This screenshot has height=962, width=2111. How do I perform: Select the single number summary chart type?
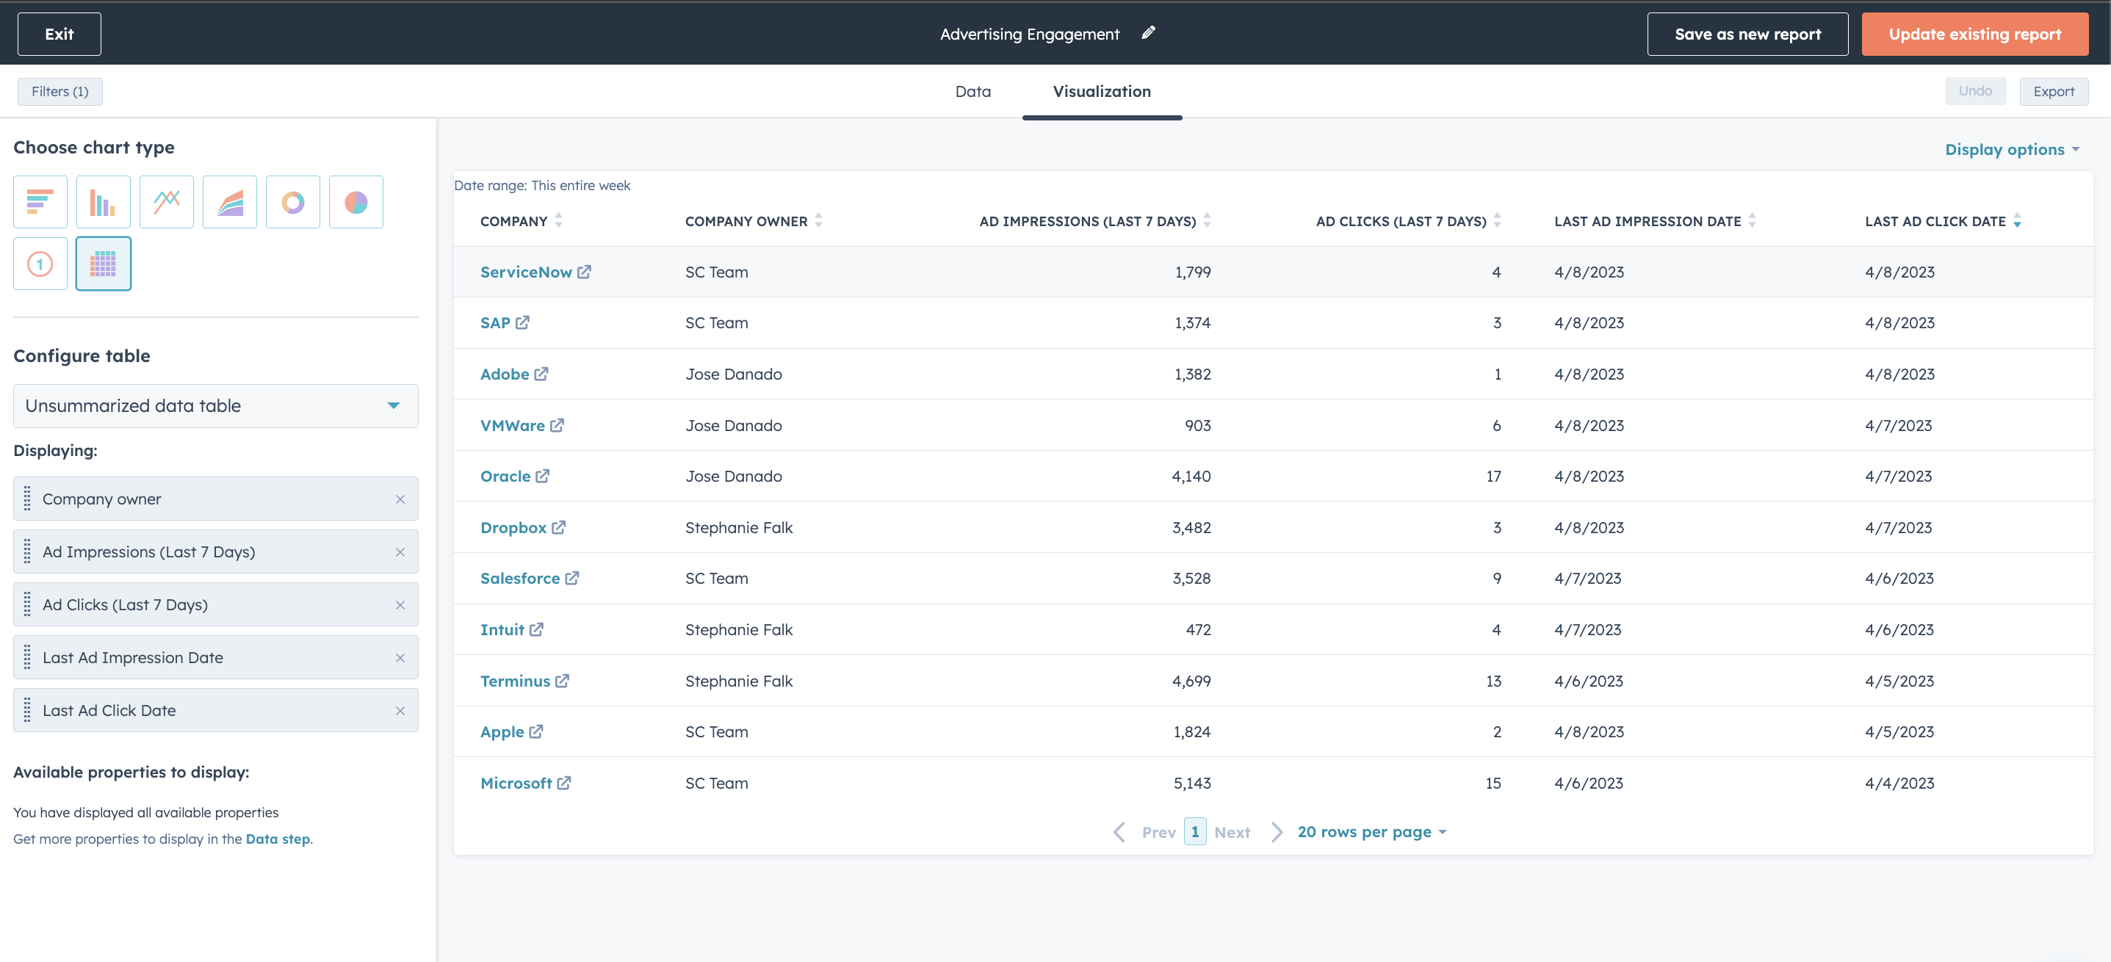point(40,264)
